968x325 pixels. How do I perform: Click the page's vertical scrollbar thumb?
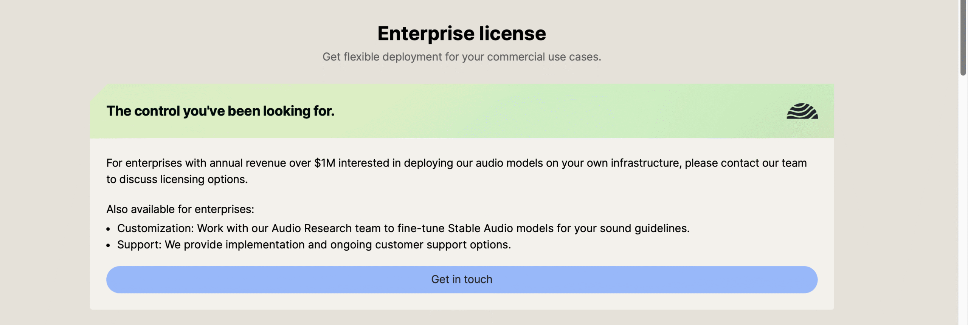pyautogui.click(x=963, y=38)
